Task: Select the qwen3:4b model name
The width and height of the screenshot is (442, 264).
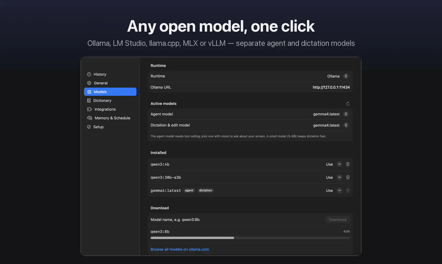Action: [x=160, y=164]
